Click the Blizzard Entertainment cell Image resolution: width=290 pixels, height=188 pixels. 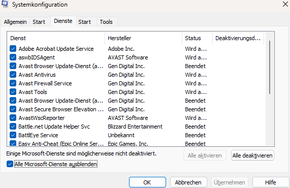[135, 127]
